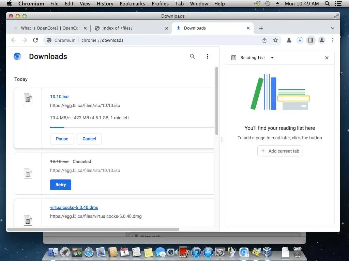
Task: Launch Safari from the Dock
Action: click(89, 252)
